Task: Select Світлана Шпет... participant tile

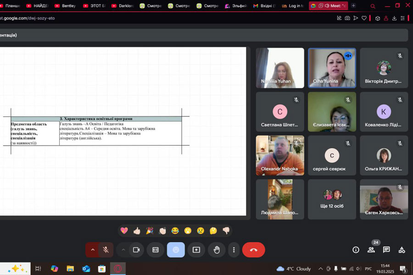Action: [280, 111]
